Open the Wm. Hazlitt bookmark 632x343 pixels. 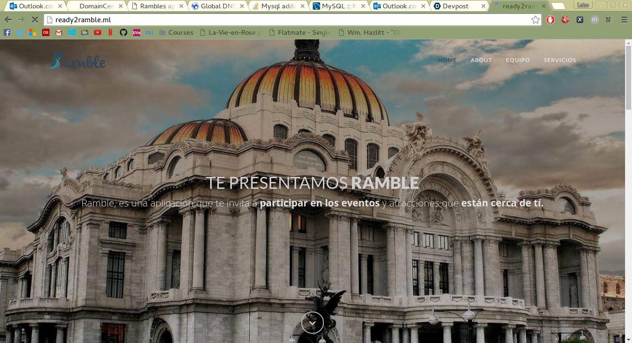coord(369,32)
